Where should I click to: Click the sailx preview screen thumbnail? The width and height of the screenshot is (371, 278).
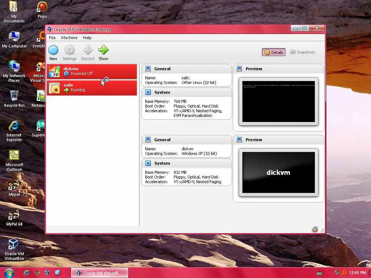[x=279, y=102]
